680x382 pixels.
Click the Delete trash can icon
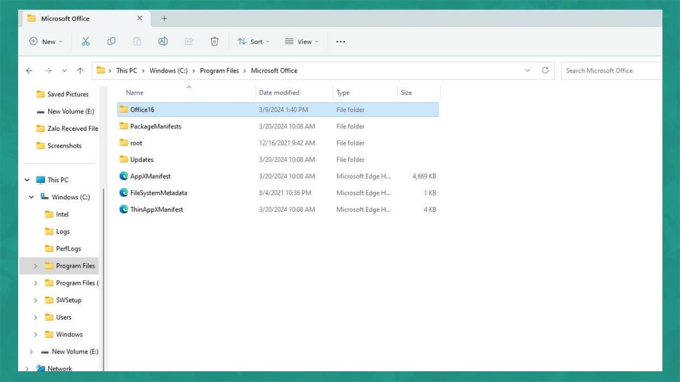[x=214, y=41]
